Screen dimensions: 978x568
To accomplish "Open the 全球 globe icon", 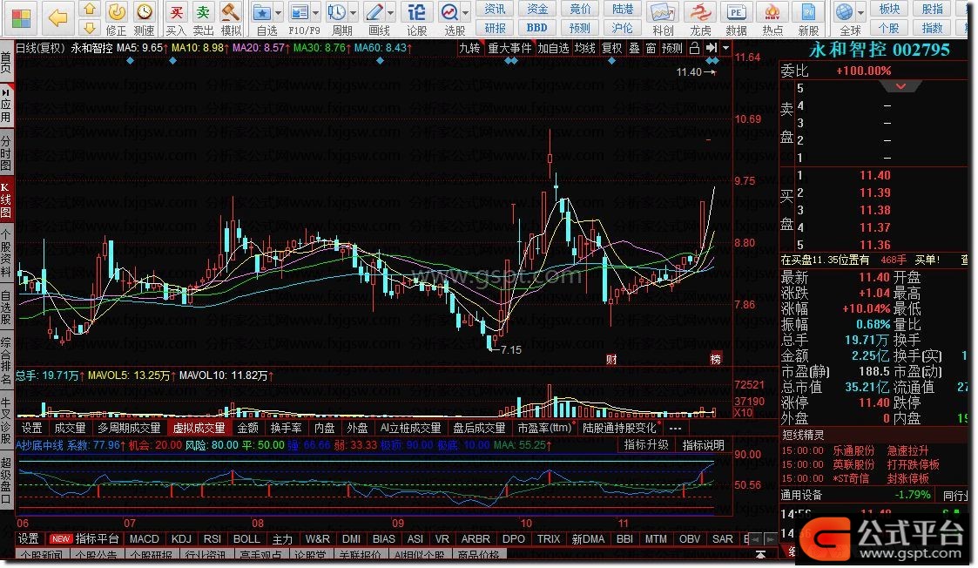I will click(x=845, y=12).
